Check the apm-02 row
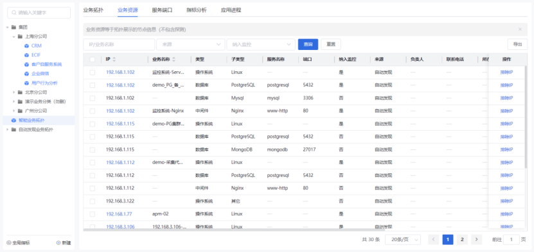Image resolution: width=534 pixels, height=252 pixels. 93,214
